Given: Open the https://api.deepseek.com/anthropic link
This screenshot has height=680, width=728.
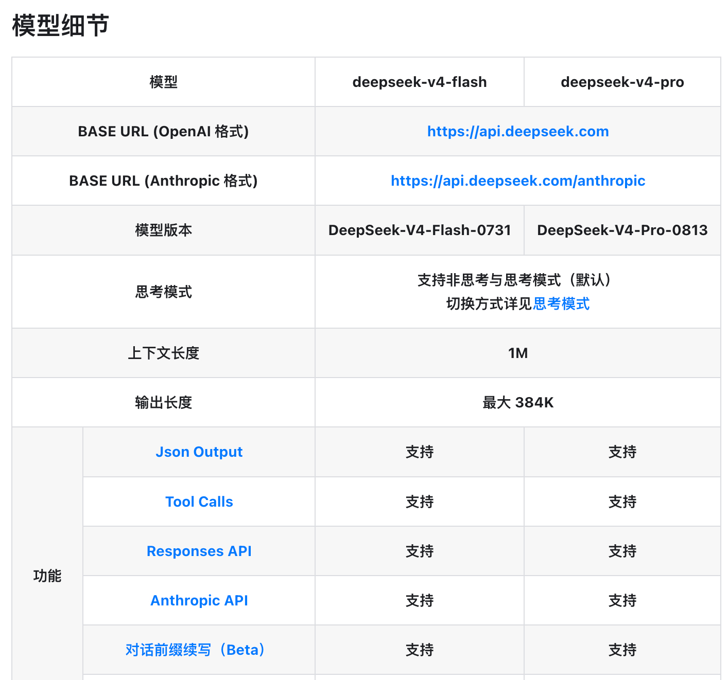Looking at the screenshot, I should (518, 181).
